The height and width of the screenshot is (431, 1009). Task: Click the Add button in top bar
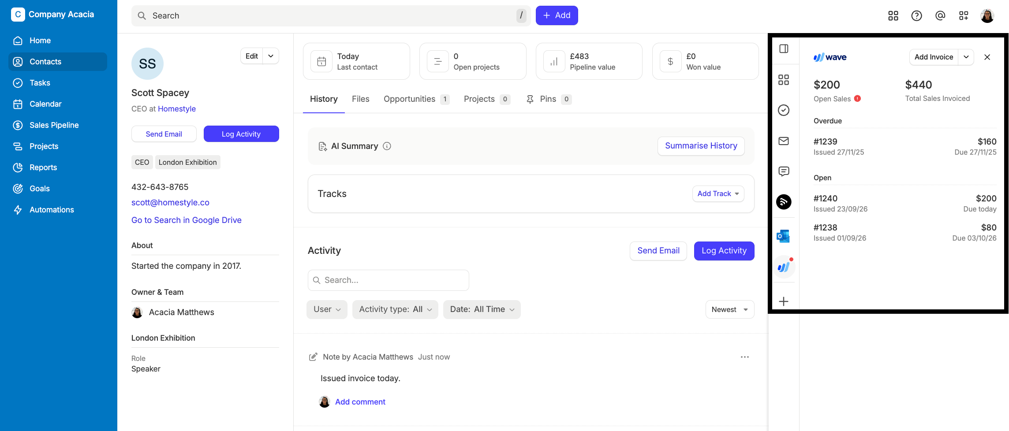coord(557,15)
